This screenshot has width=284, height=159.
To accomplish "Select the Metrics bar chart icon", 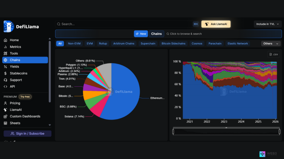I will 5,47.
